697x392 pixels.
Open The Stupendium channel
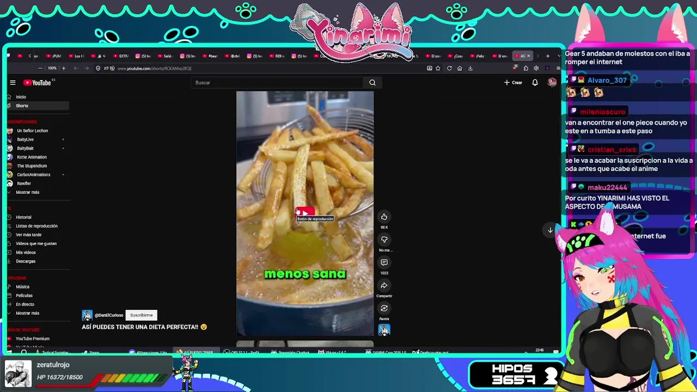tap(32, 166)
